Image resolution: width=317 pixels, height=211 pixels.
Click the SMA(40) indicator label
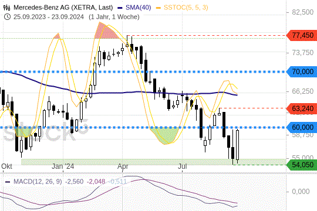click(139, 8)
